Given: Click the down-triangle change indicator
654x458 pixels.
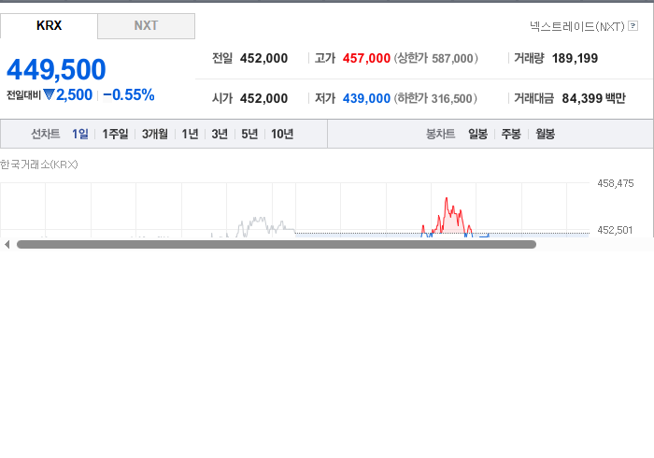Looking at the screenshot, I should tap(49, 95).
